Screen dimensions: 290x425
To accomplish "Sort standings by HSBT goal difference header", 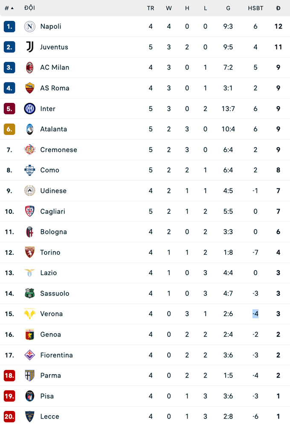I will coord(255,8).
